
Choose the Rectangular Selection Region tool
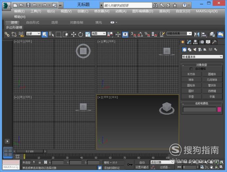[58, 34]
